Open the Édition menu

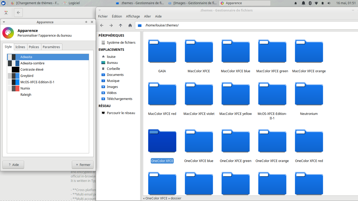[117, 16]
